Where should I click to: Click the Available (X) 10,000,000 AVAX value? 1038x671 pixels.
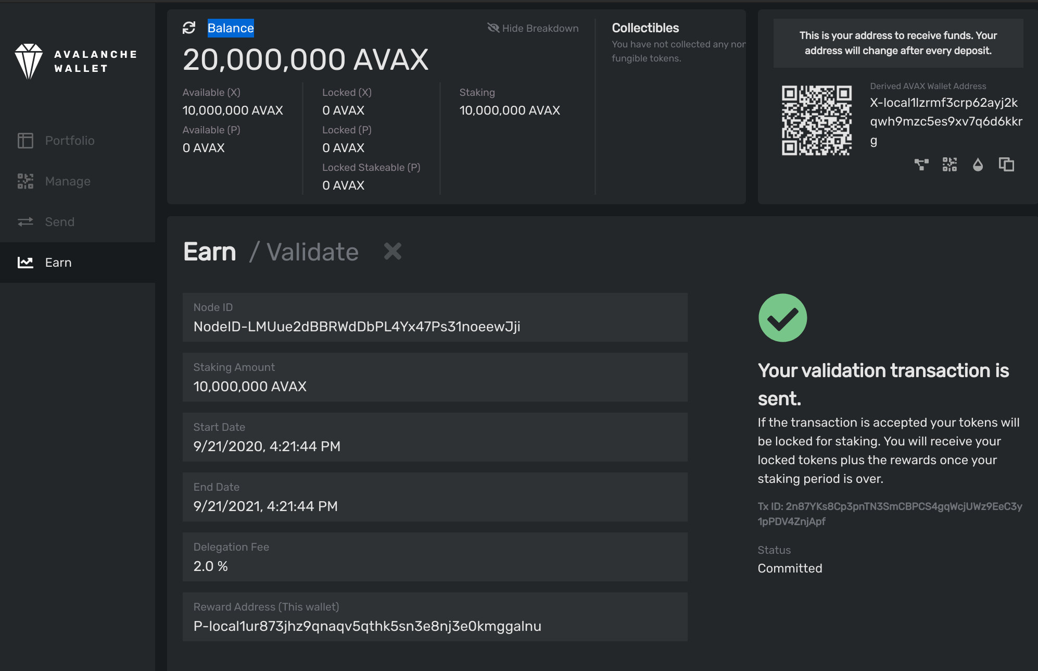[x=233, y=110]
